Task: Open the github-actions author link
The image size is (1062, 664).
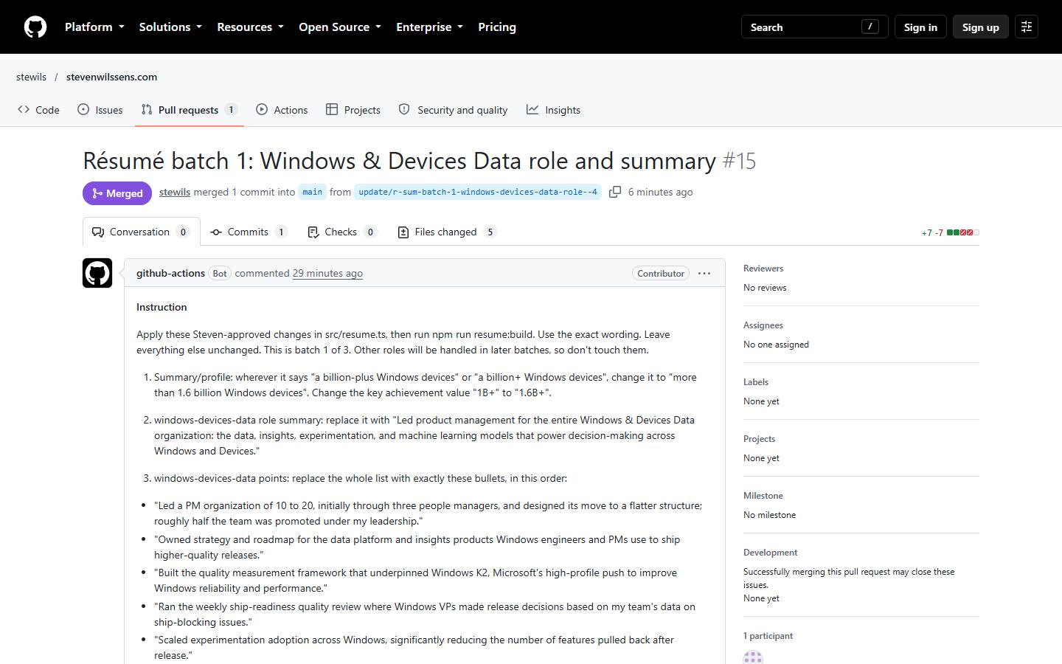Action: (170, 273)
